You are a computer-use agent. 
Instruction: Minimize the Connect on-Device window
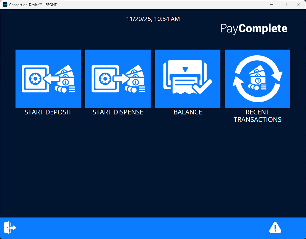(271, 4)
